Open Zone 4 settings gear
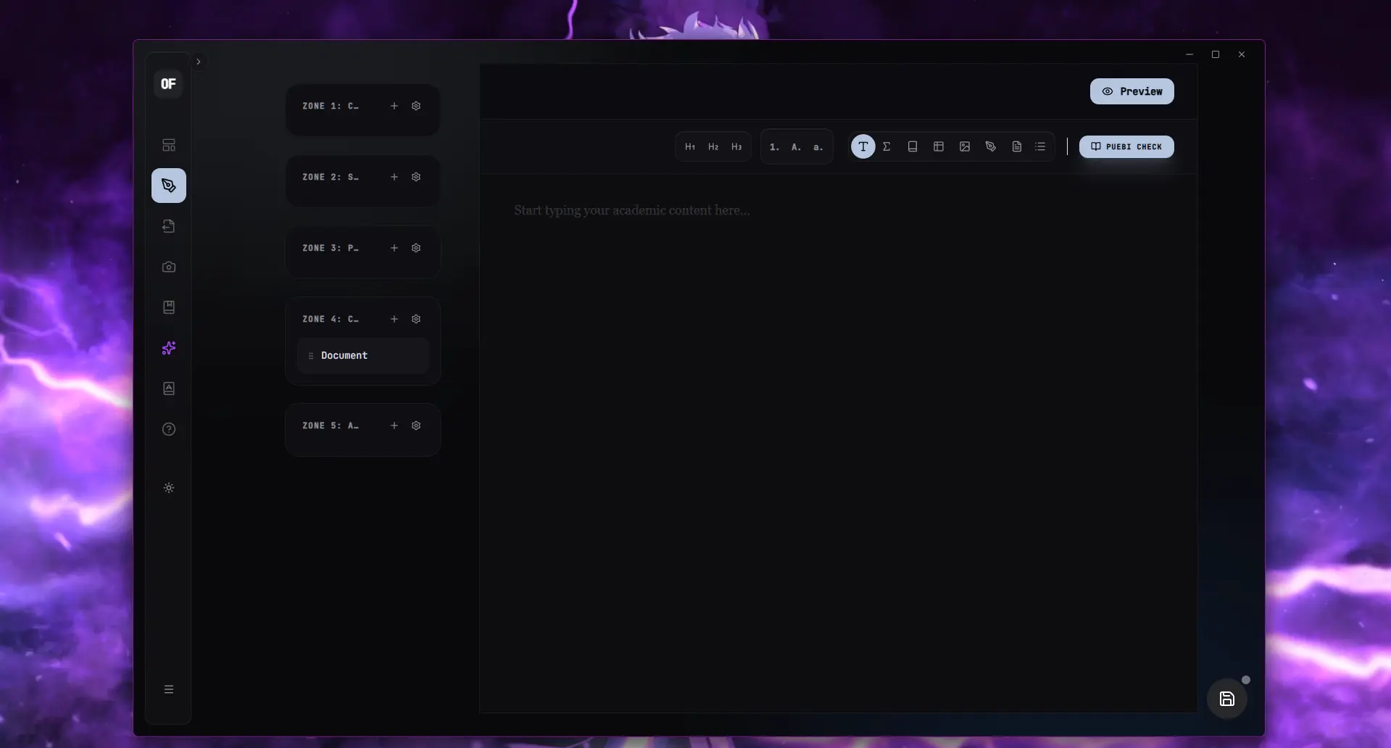 coord(416,319)
